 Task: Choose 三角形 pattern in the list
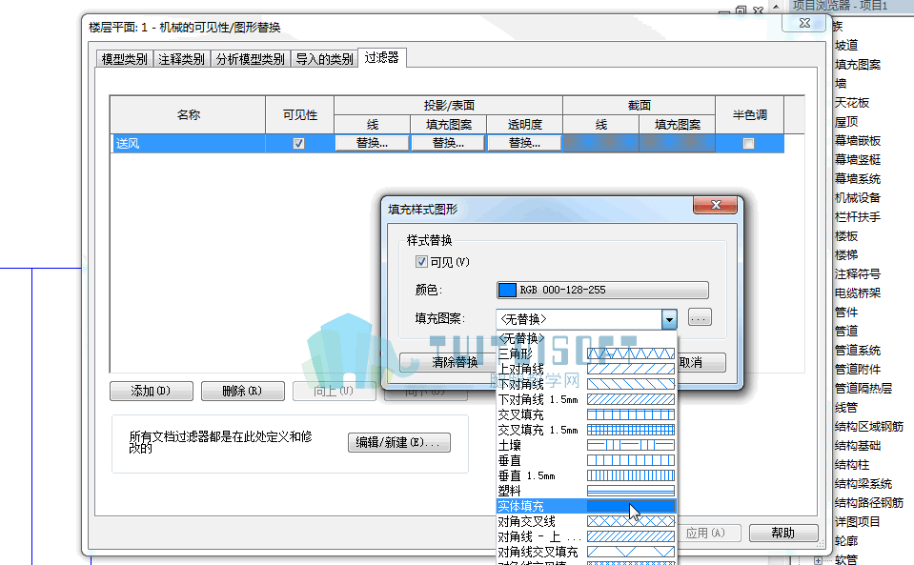point(586,353)
